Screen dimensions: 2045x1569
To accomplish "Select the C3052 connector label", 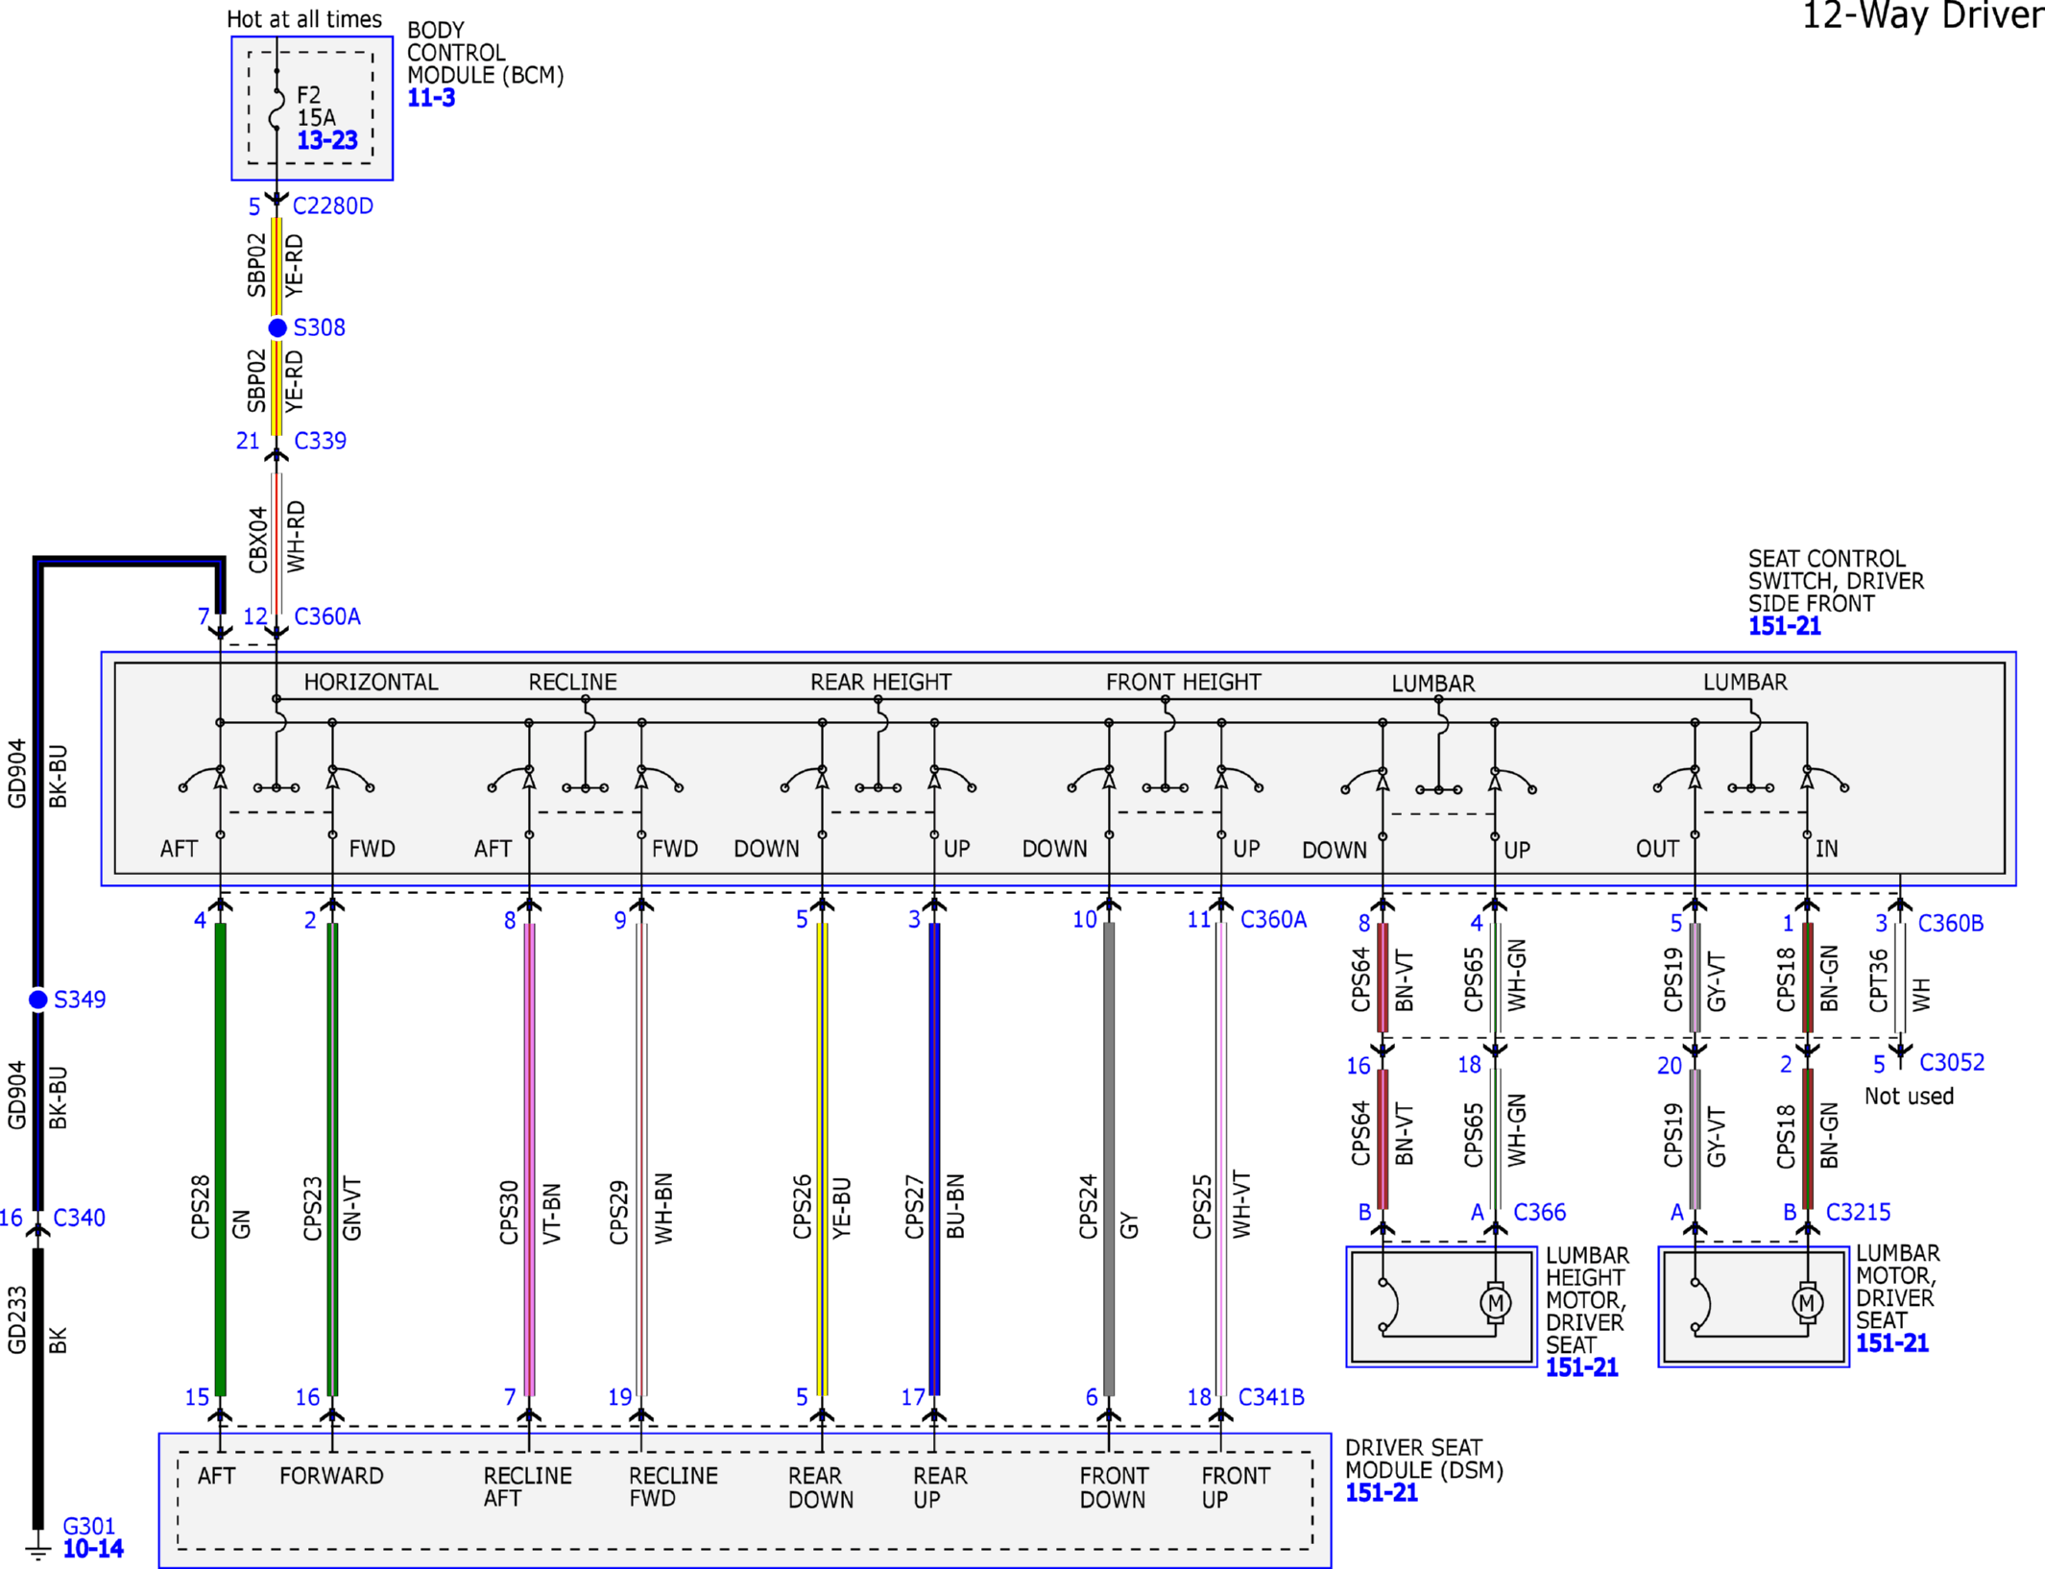I will (1952, 1062).
